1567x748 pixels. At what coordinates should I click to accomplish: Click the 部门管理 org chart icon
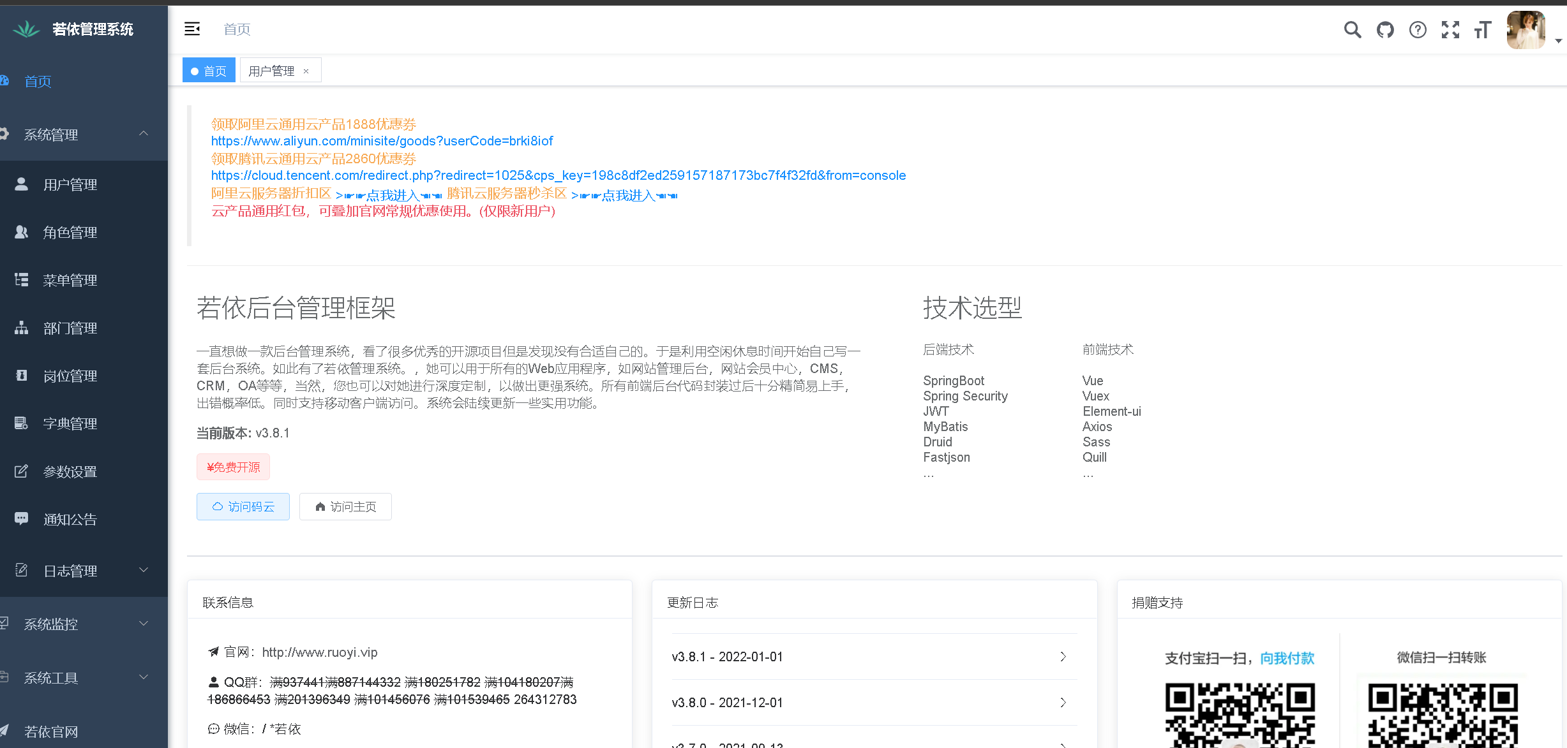coord(21,328)
